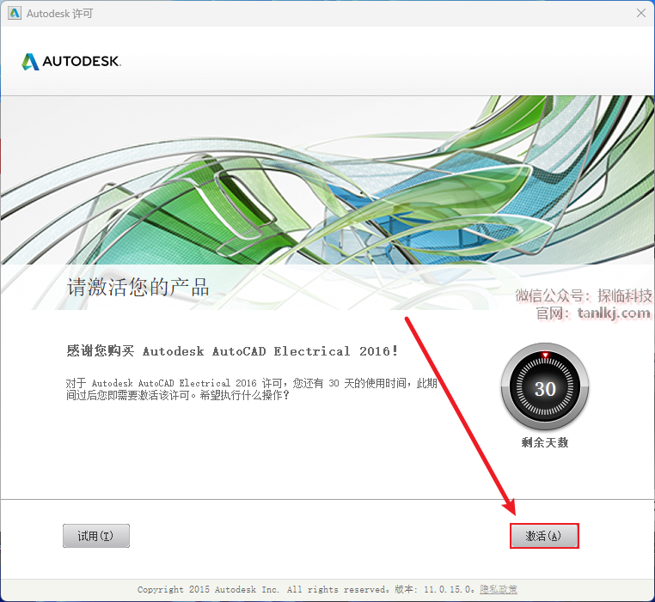Click the license description paragraph text
This screenshot has width=655, height=602.
pyautogui.click(x=252, y=389)
